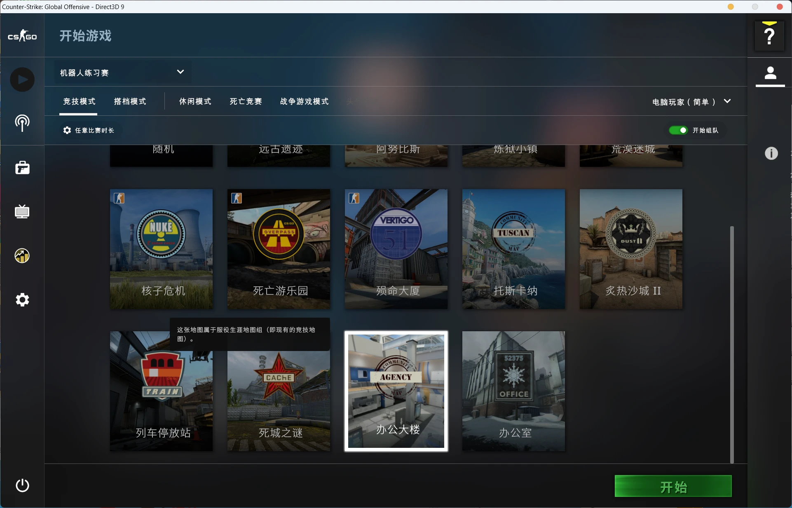Switch to the 休闲模式 tab
The width and height of the screenshot is (792, 508).
195,102
